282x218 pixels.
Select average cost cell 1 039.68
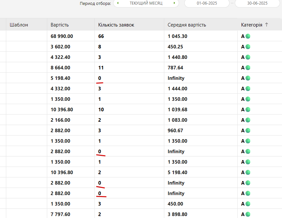tap(177, 110)
